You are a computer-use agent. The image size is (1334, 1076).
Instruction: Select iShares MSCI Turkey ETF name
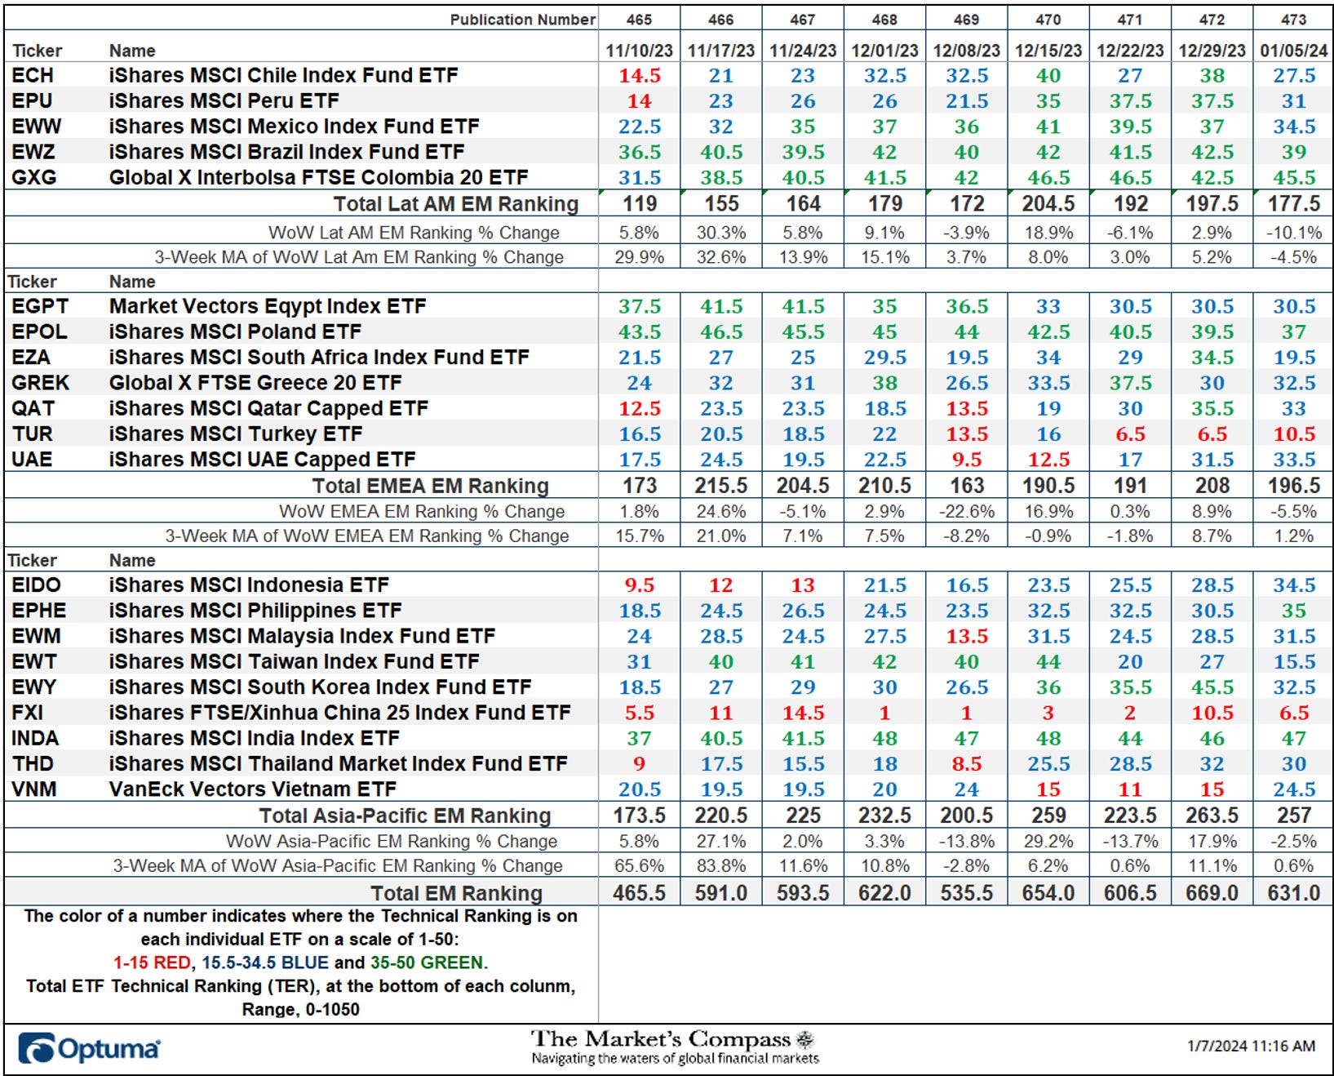236,434
